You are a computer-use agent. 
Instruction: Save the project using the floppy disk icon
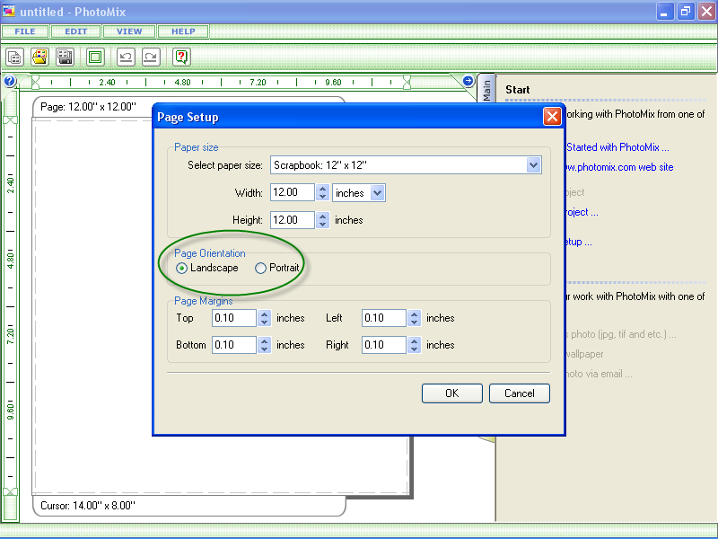pyautogui.click(x=65, y=57)
